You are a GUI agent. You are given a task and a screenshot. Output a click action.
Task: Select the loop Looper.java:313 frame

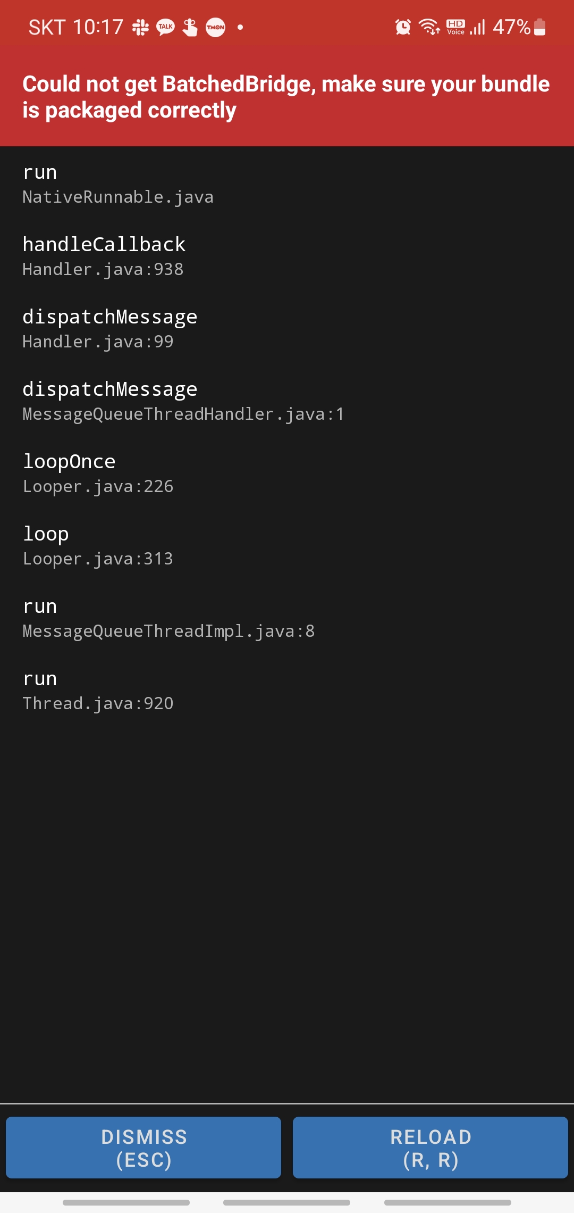[287, 546]
